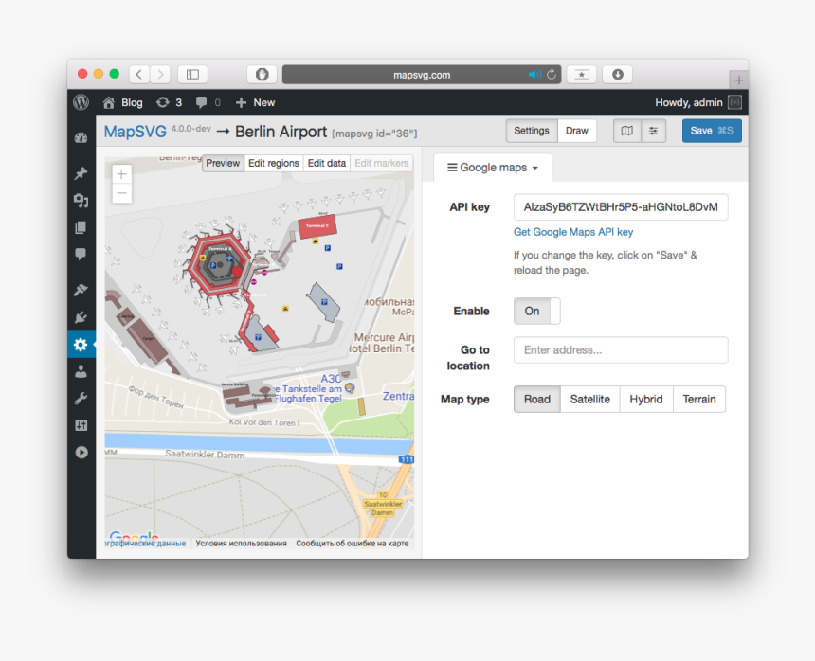Switch to Settings mode
815x661 pixels.
[532, 131]
